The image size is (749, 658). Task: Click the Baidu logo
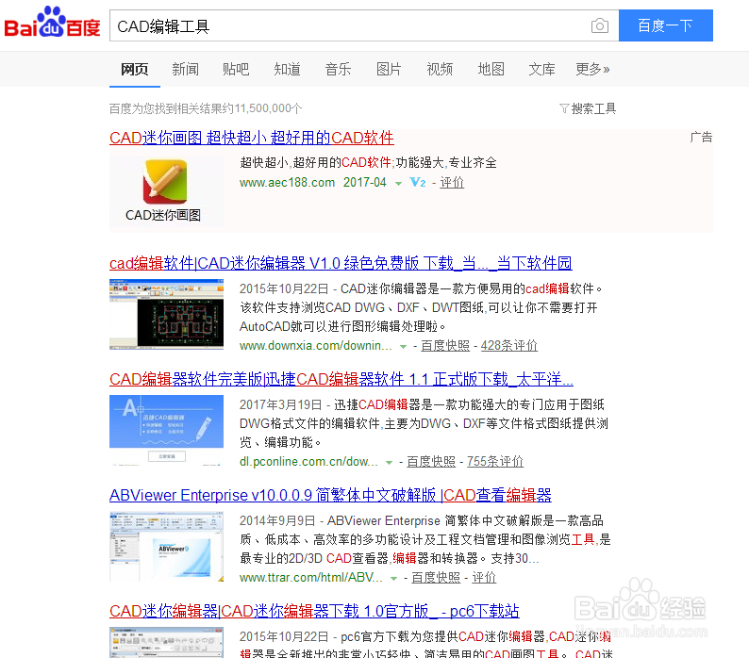52,23
